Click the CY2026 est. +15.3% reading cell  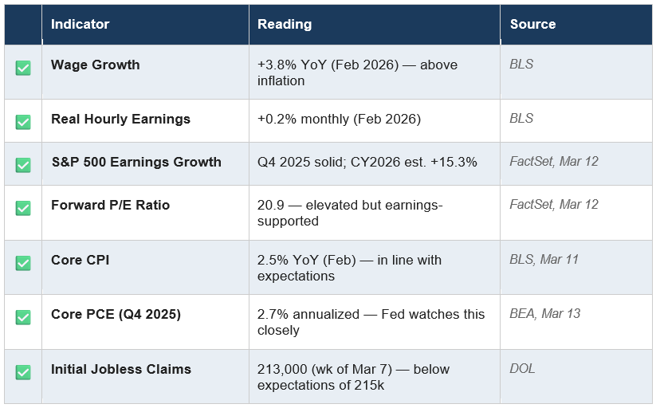click(x=367, y=162)
